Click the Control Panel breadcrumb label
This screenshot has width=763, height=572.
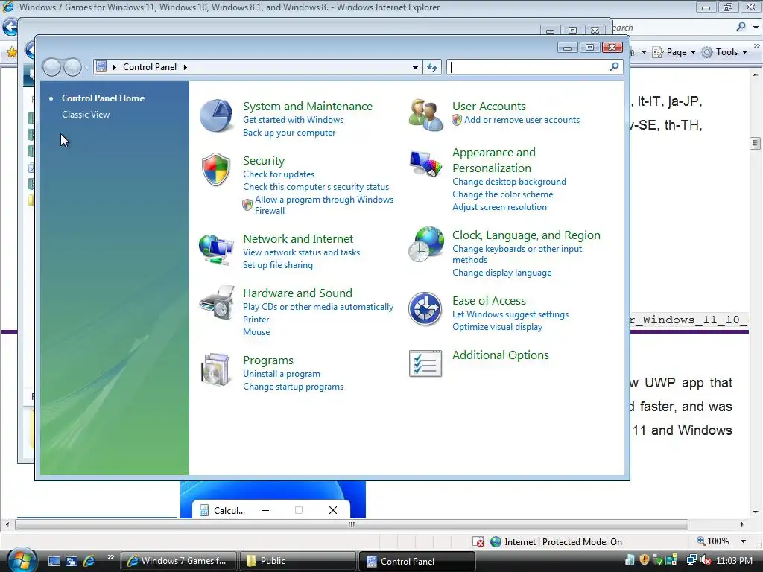click(150, 67)
